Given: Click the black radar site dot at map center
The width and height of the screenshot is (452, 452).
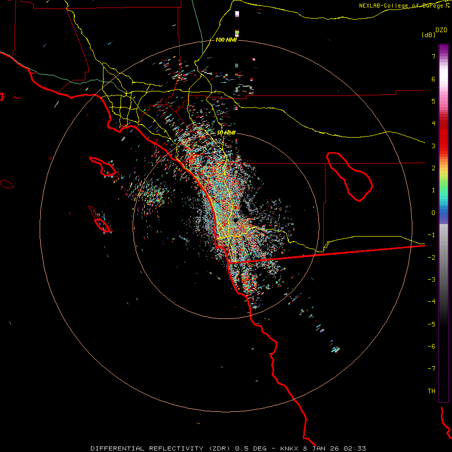Looking at the screenshot, I should (236, 220).
